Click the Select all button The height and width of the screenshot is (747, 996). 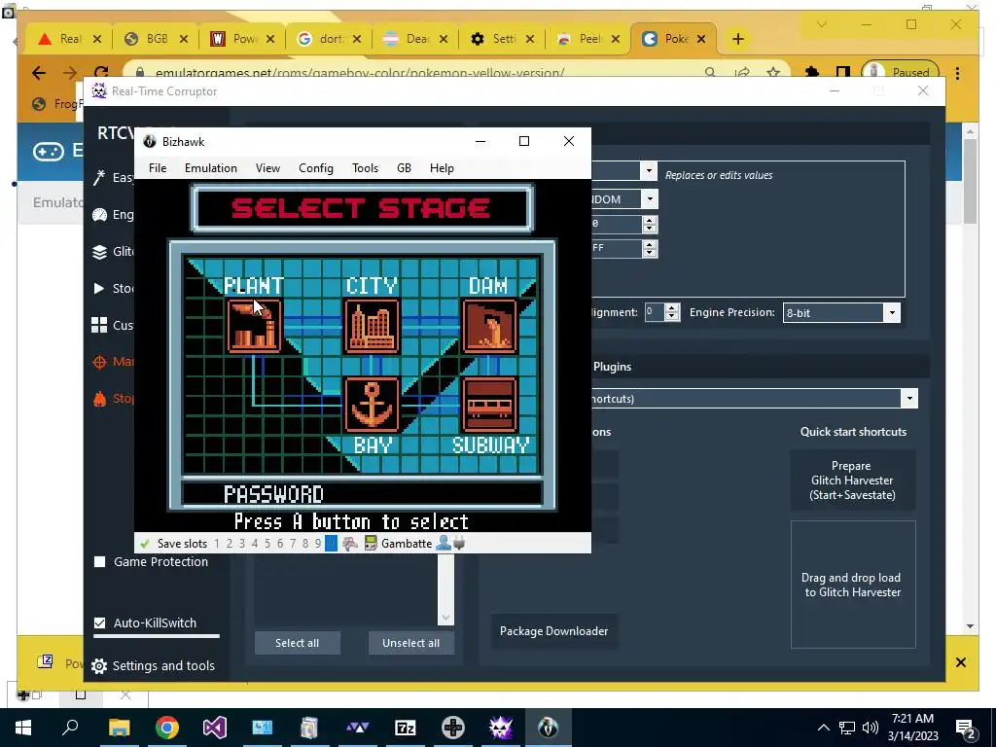(x=298, y=643)
